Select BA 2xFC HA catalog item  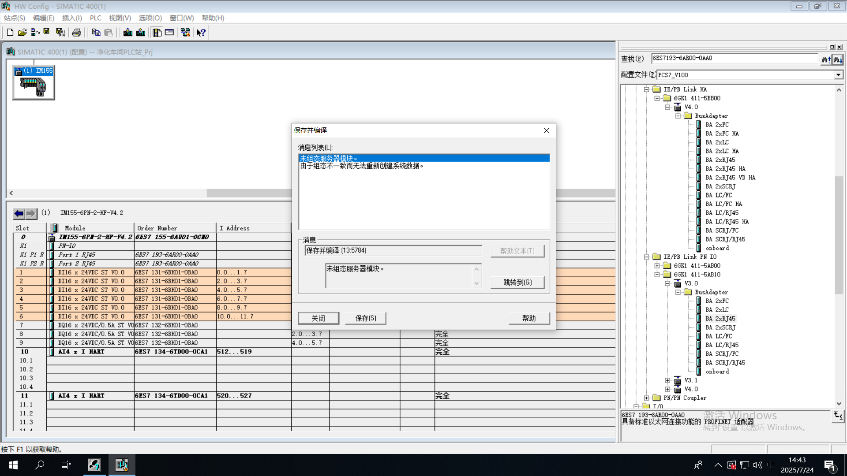tap(722, 134)
